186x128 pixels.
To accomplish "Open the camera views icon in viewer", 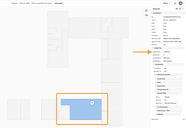I will click(146, 15).
